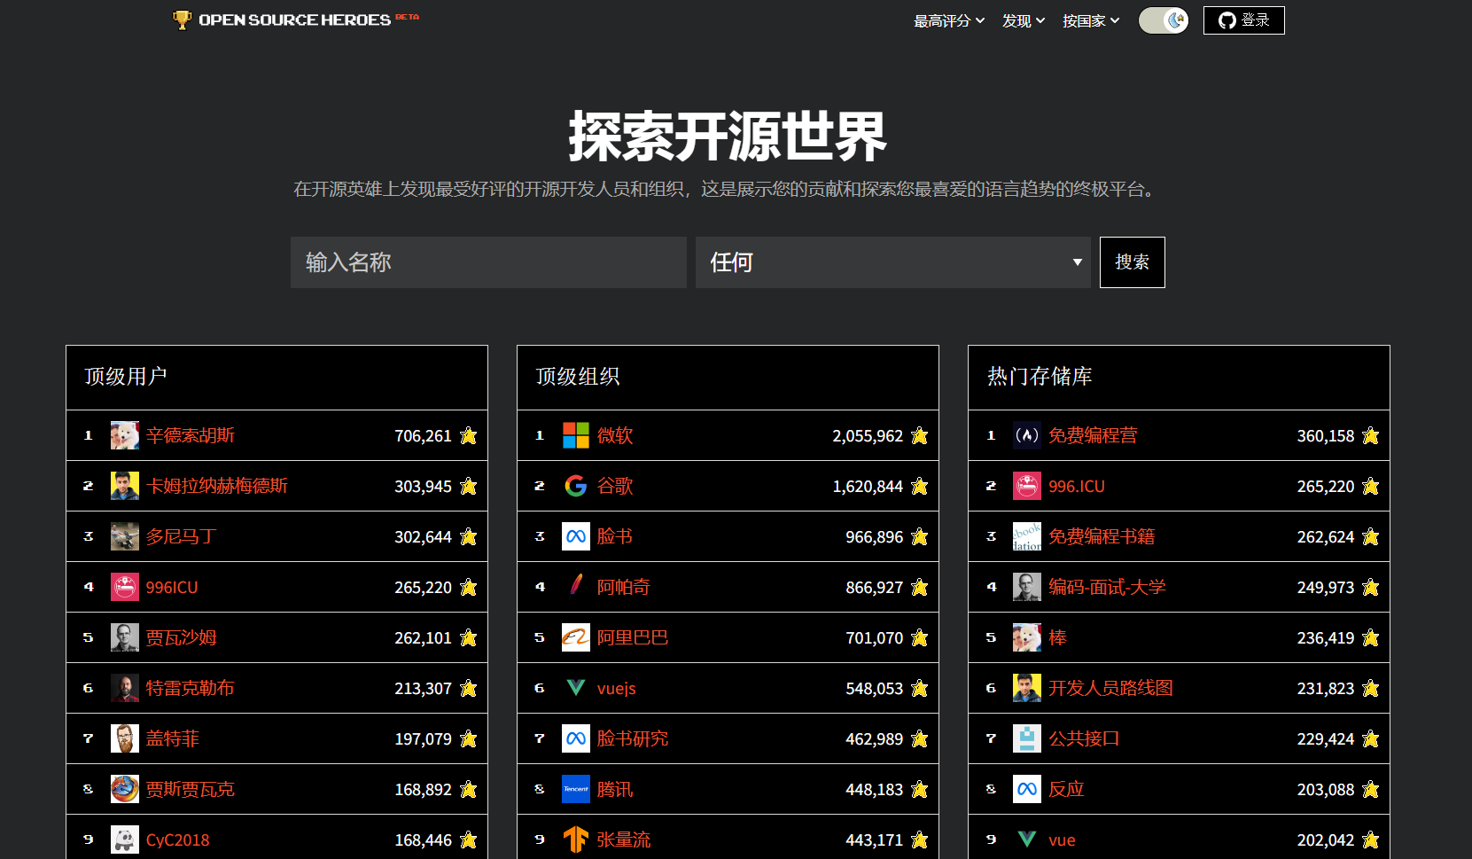Click avatar of 卡姆拉纳赫梅德斯

125,486
